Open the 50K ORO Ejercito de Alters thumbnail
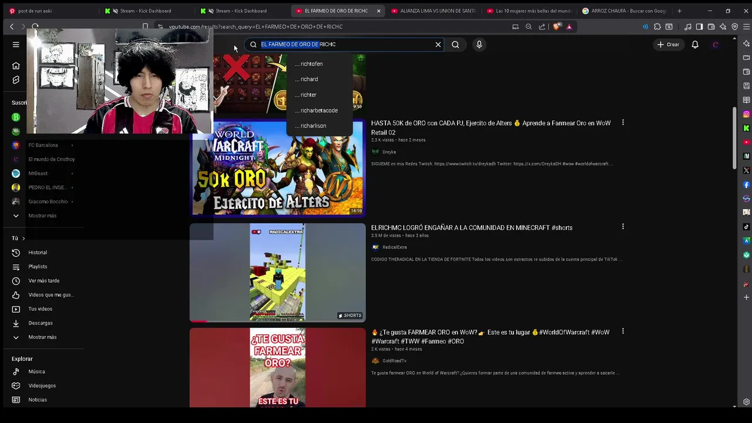 [277, 169]
